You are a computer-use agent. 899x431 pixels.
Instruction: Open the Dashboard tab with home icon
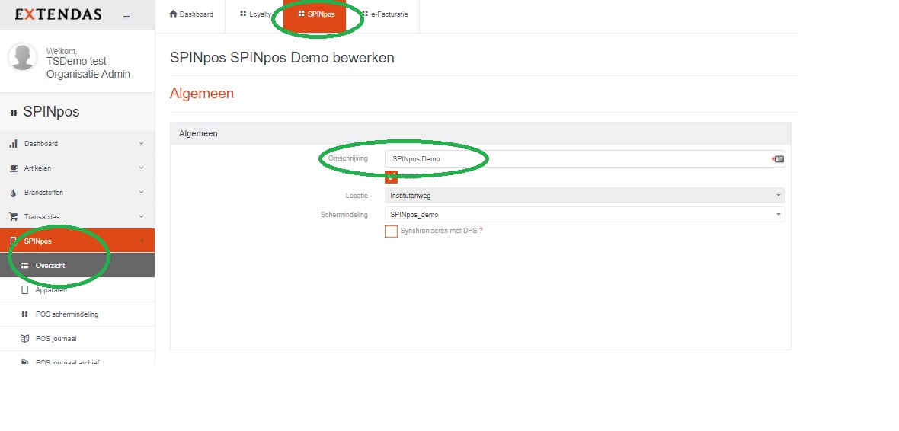[191, 14]
